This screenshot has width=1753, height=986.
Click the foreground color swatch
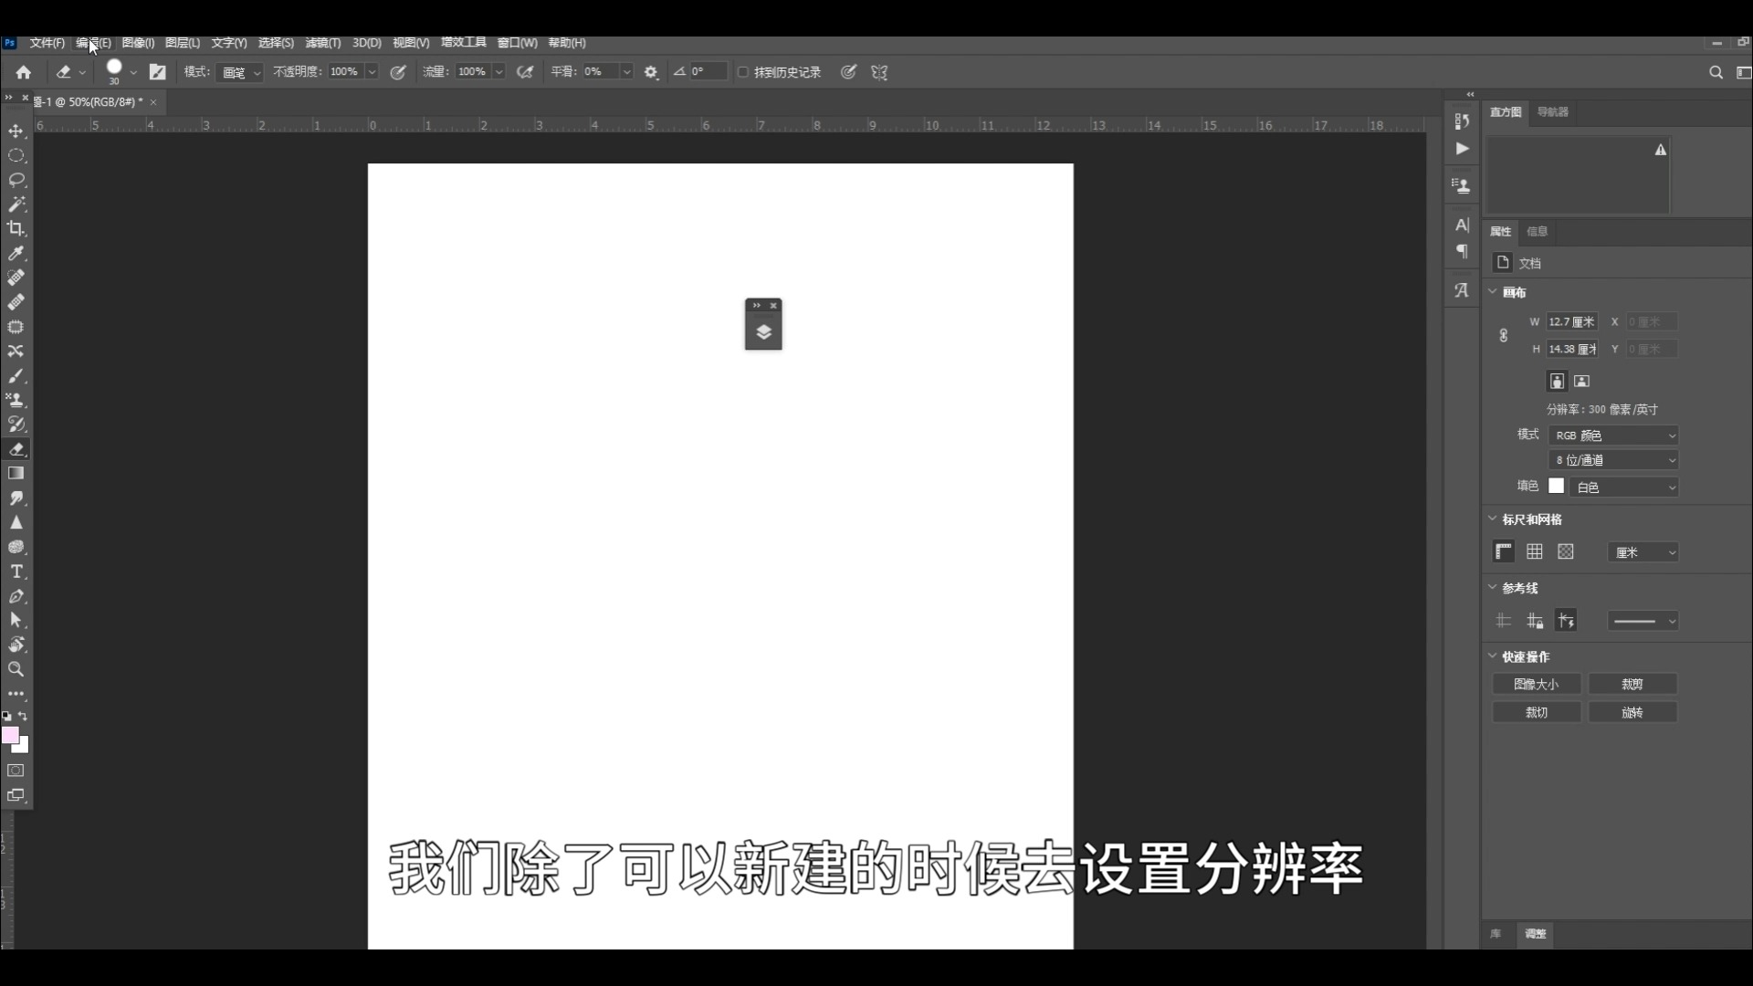click(9, 735)
